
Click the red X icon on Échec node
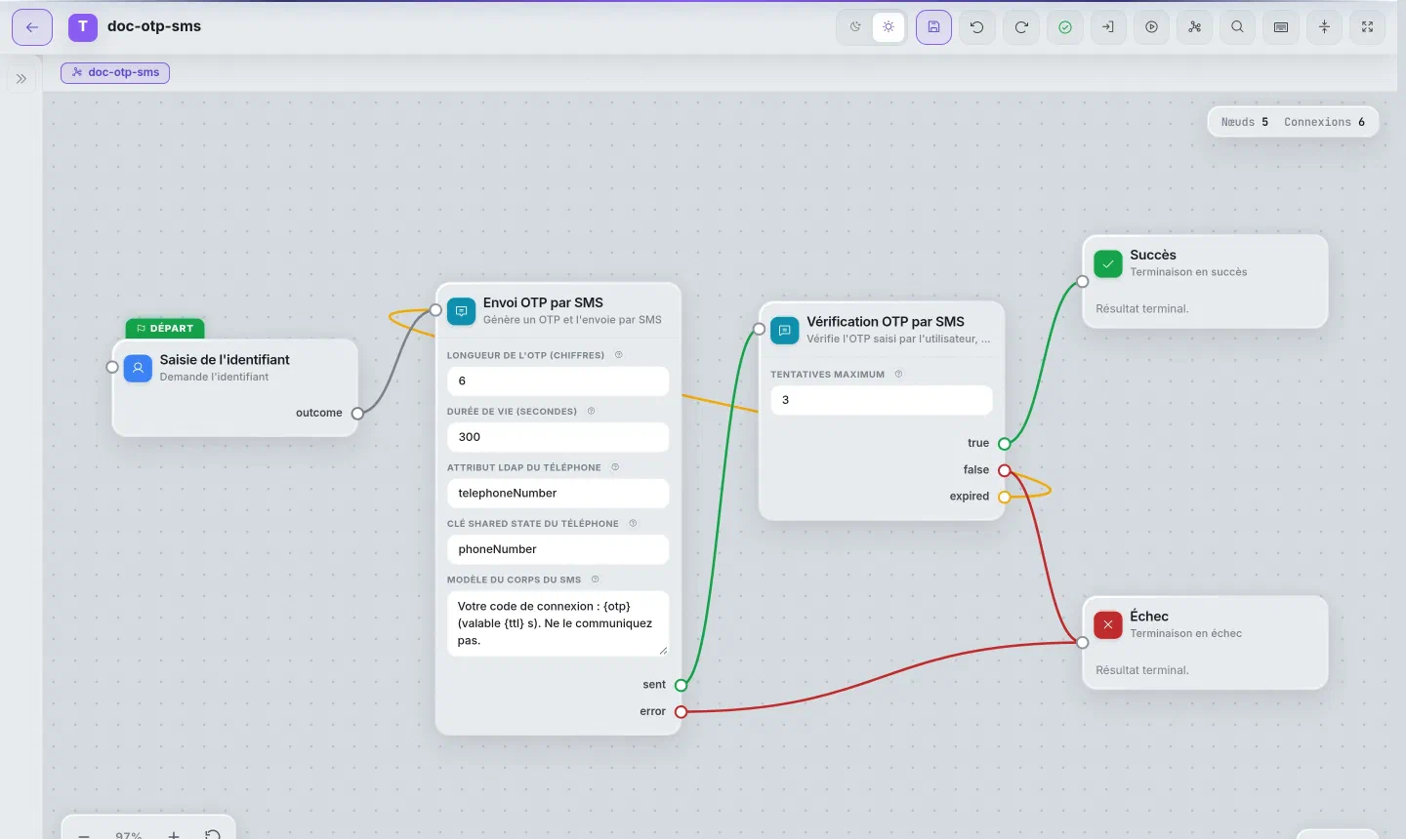(x=1108, y=625)
